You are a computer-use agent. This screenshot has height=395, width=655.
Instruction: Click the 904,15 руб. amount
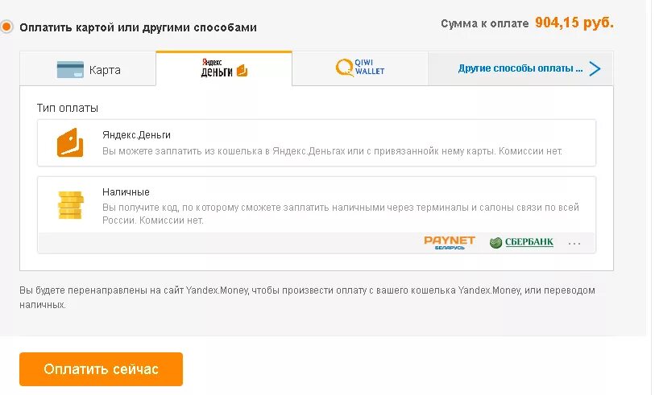pos(574,23)
